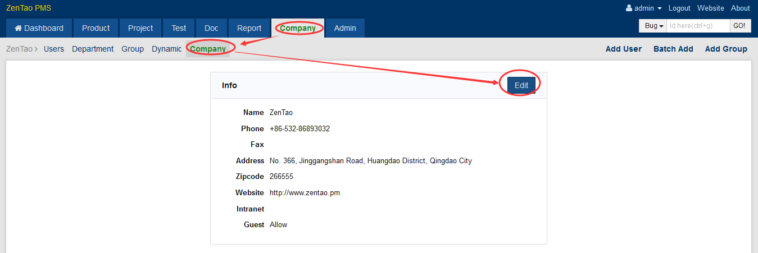Open the admin user dropdown
The height and width of the screenshot is (253, 758).
coord(644,8)
